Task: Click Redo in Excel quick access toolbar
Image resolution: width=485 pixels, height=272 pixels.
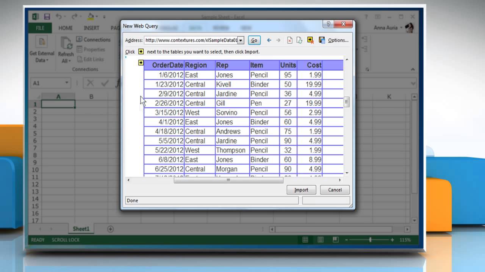Action: click(x=74, y=17)
